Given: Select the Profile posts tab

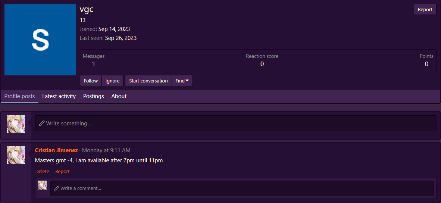Looking at the screenshot, I should pyautogui.click(x=19, y=96).
